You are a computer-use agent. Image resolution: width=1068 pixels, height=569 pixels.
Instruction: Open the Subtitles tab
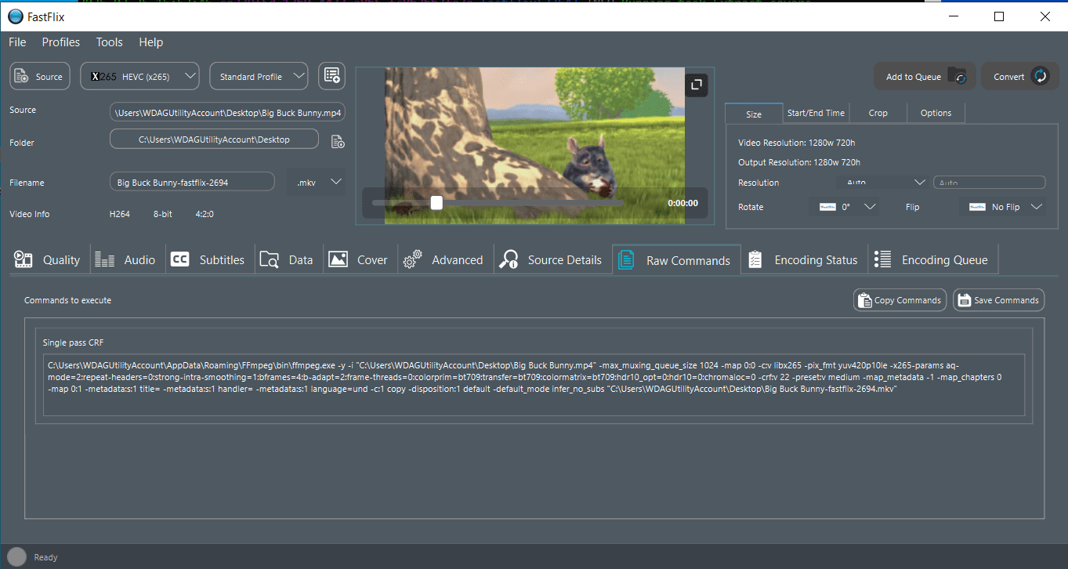(210, 259)
